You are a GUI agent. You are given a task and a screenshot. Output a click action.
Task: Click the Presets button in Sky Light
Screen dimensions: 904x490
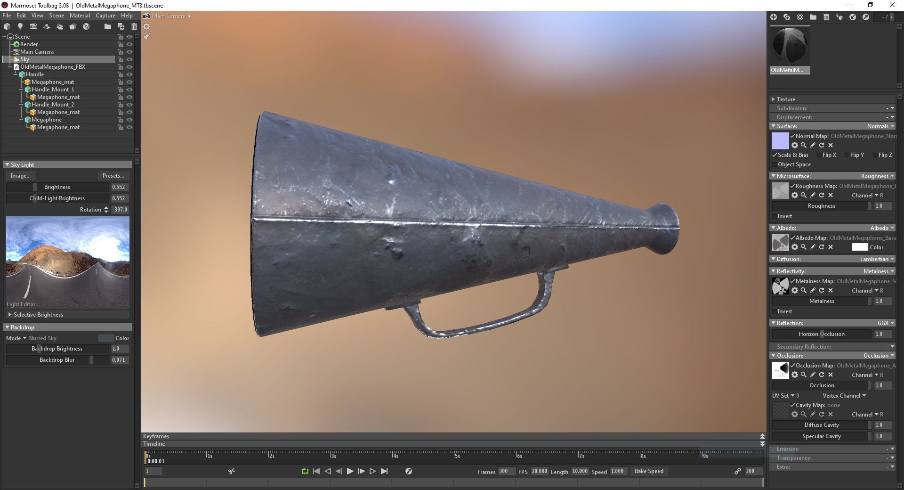click(113, 175)
